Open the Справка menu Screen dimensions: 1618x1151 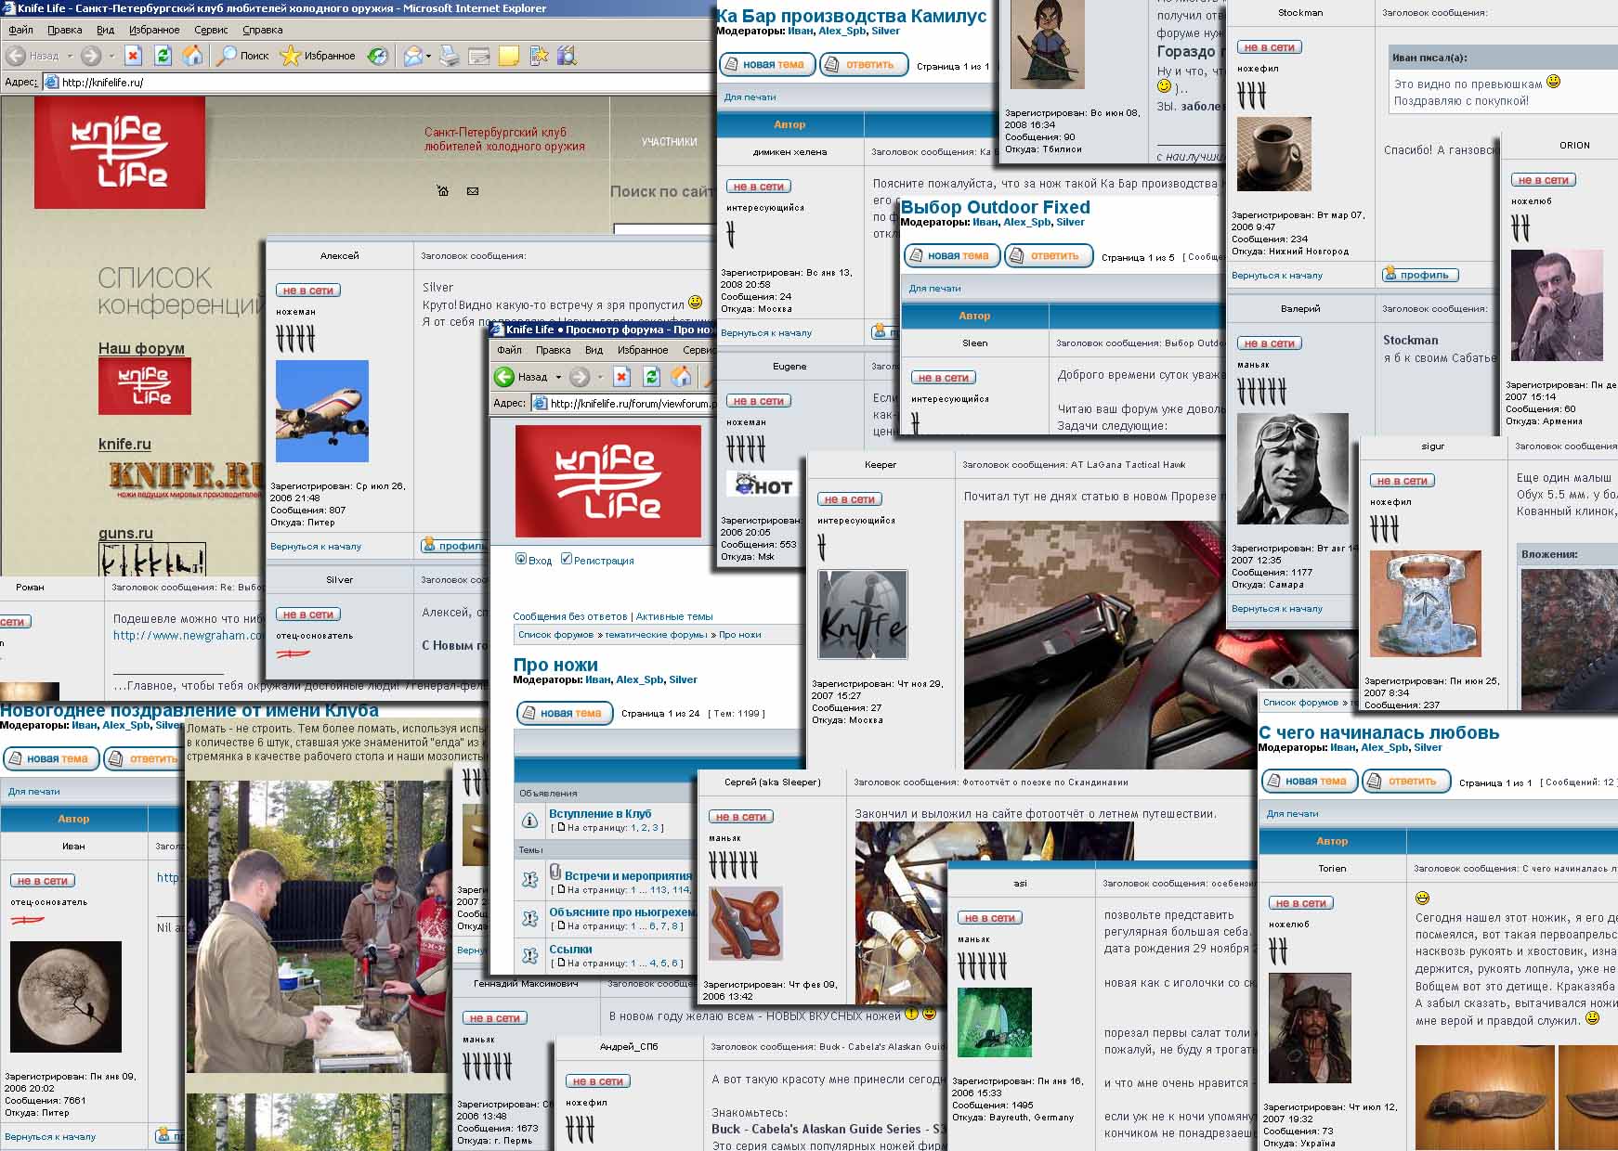(x=262, y=30)
